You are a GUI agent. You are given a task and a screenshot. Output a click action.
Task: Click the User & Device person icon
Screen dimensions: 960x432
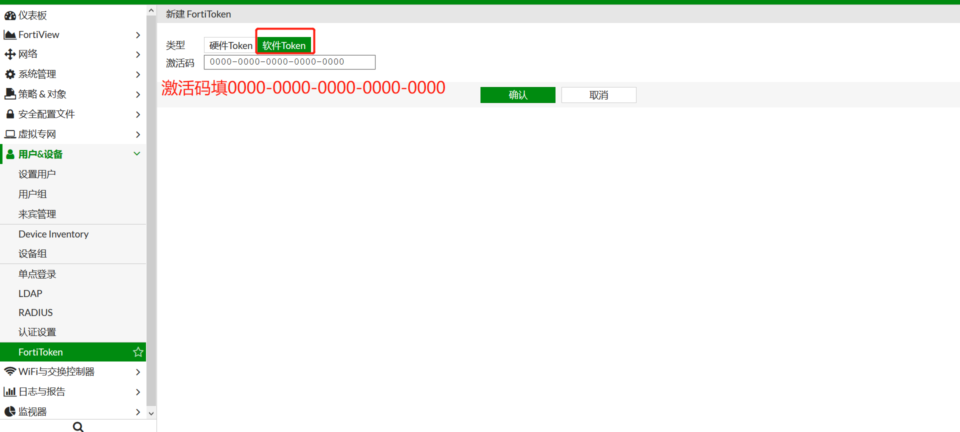pos(10,154)
